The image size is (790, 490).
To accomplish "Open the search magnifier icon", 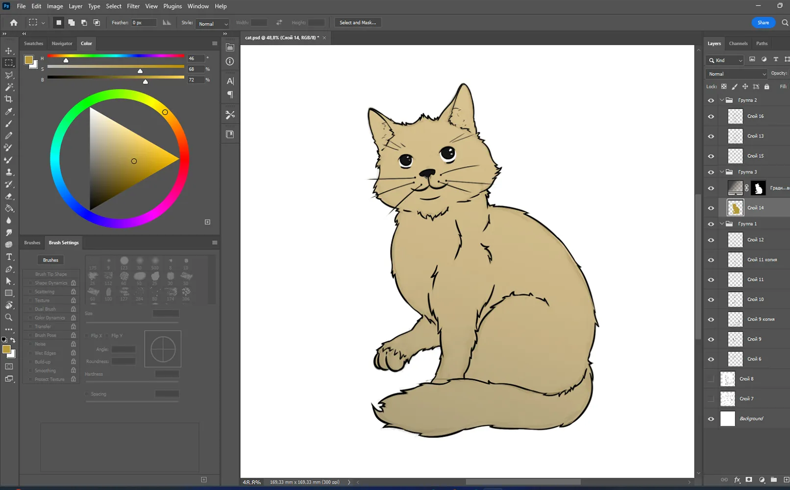I will pyautogui.click(x=785, y=23).
